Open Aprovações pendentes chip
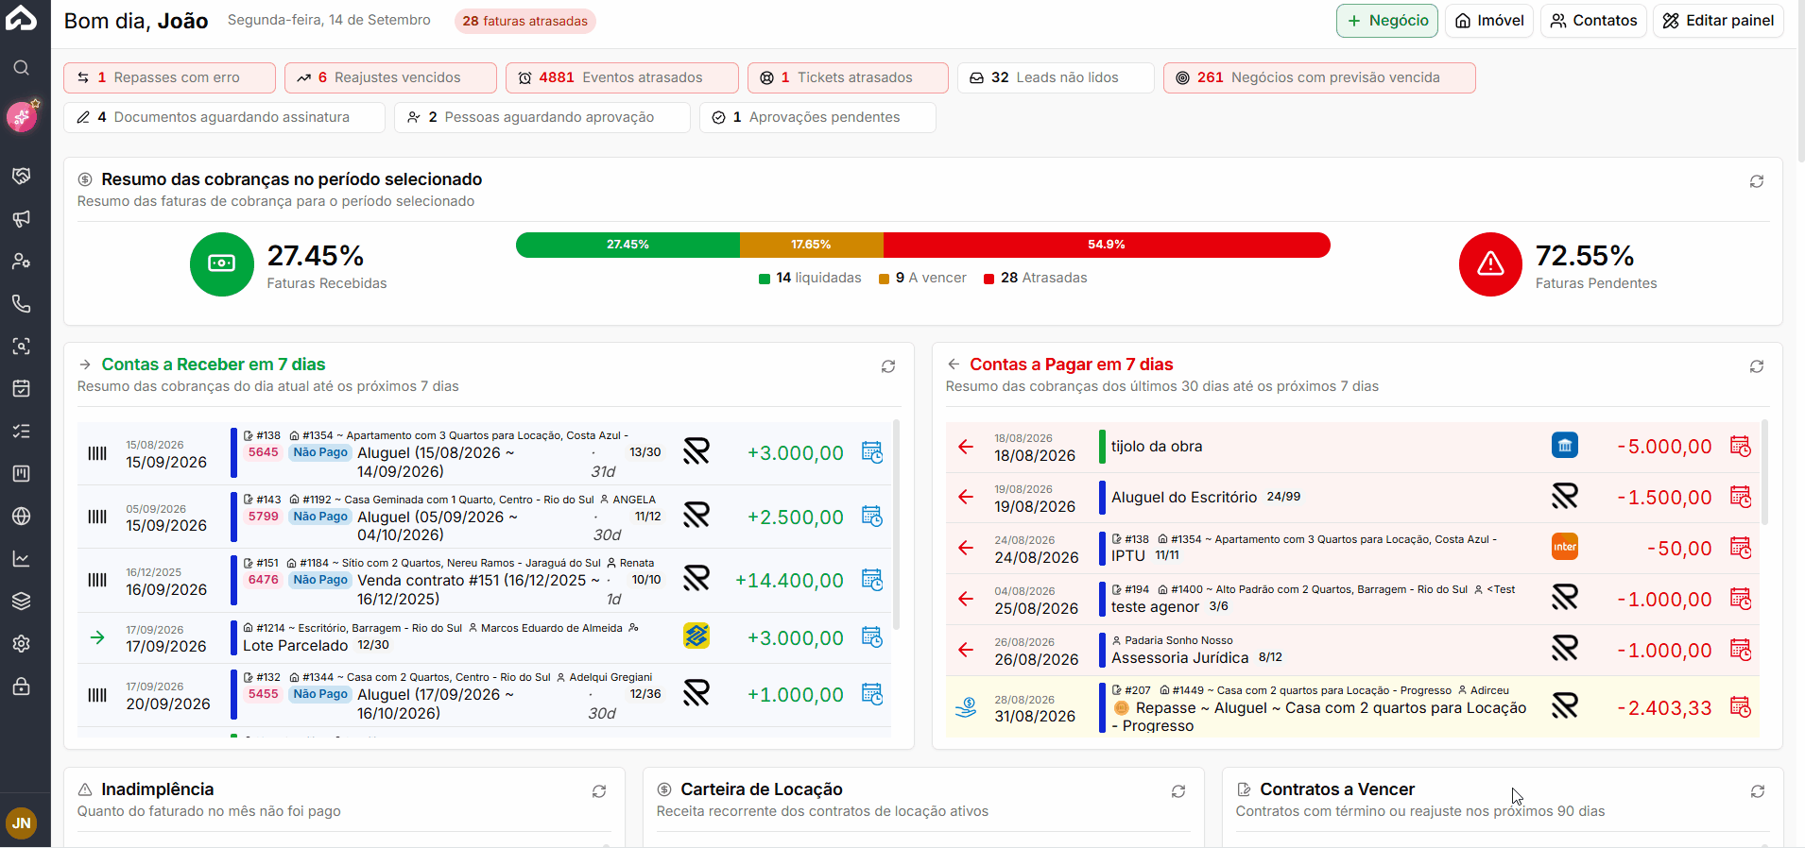The image size is (1805, 848). pyautogui.click(x=817, y=117)
